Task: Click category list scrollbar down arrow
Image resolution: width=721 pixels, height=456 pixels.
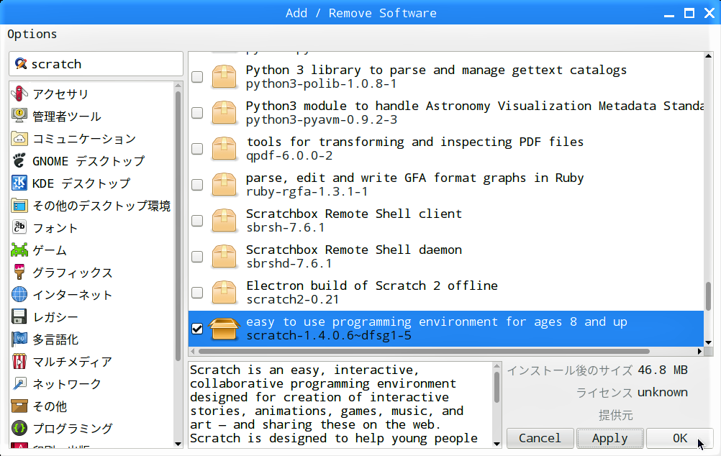Action: pos(178,444)
